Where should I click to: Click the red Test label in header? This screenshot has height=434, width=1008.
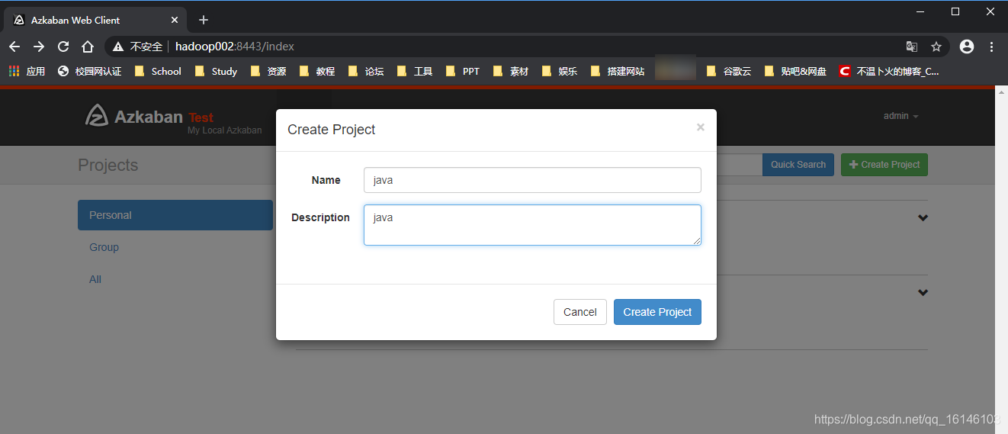coord(201,117)
